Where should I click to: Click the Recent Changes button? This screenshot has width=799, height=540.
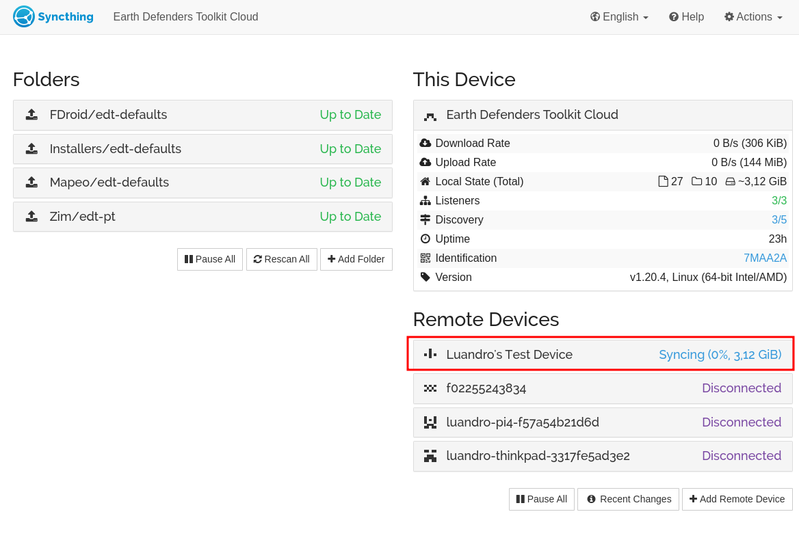(x=628, y=499)
